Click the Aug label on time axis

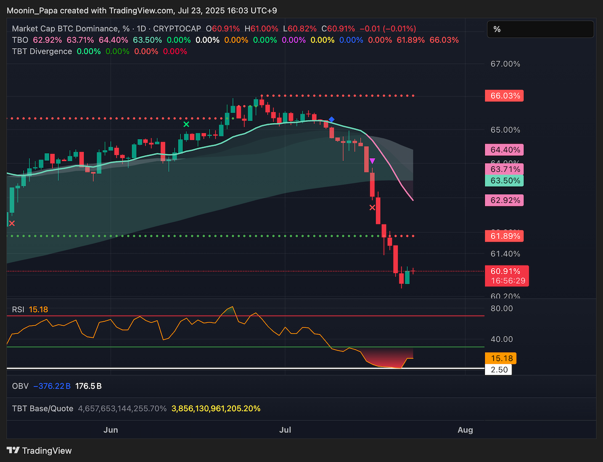(x=466, y=430)
